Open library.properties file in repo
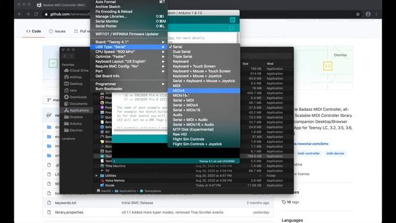This screenshot has width=396, height=223. point(69,212)
